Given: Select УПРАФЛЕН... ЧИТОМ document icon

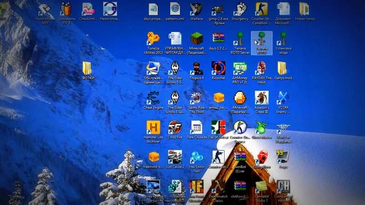Looking at the screenshot, I should [x=175, y=43].
